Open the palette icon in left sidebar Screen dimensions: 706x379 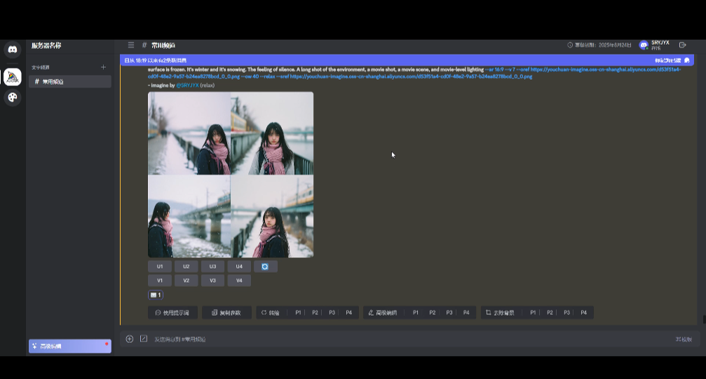13,98
